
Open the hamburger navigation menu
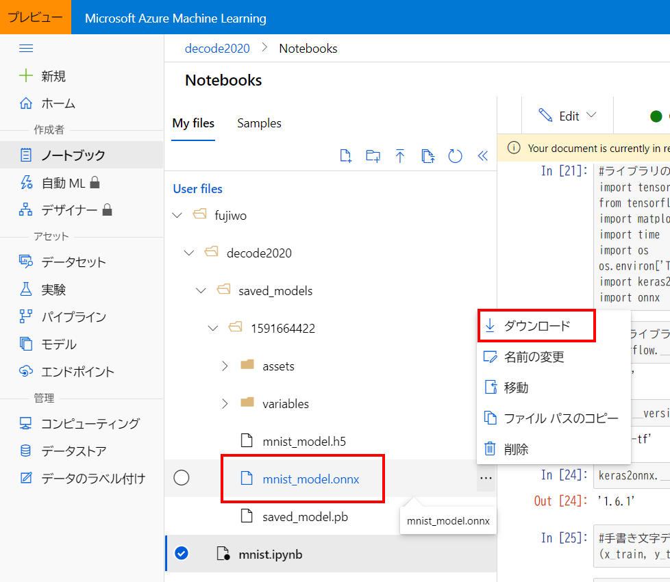[26, 48]
